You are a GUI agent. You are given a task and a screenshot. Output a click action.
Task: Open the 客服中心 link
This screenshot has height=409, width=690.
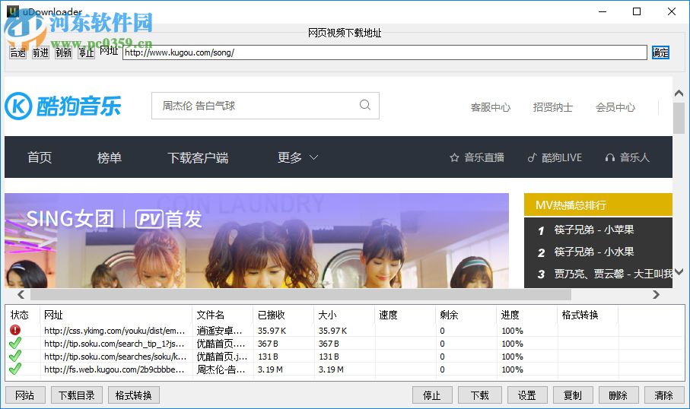click(x=491, y=107)
